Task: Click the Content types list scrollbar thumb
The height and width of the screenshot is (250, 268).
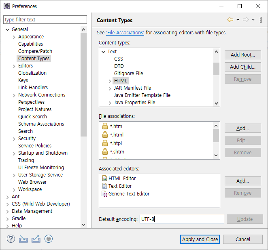Action: [x=216, y=69]
